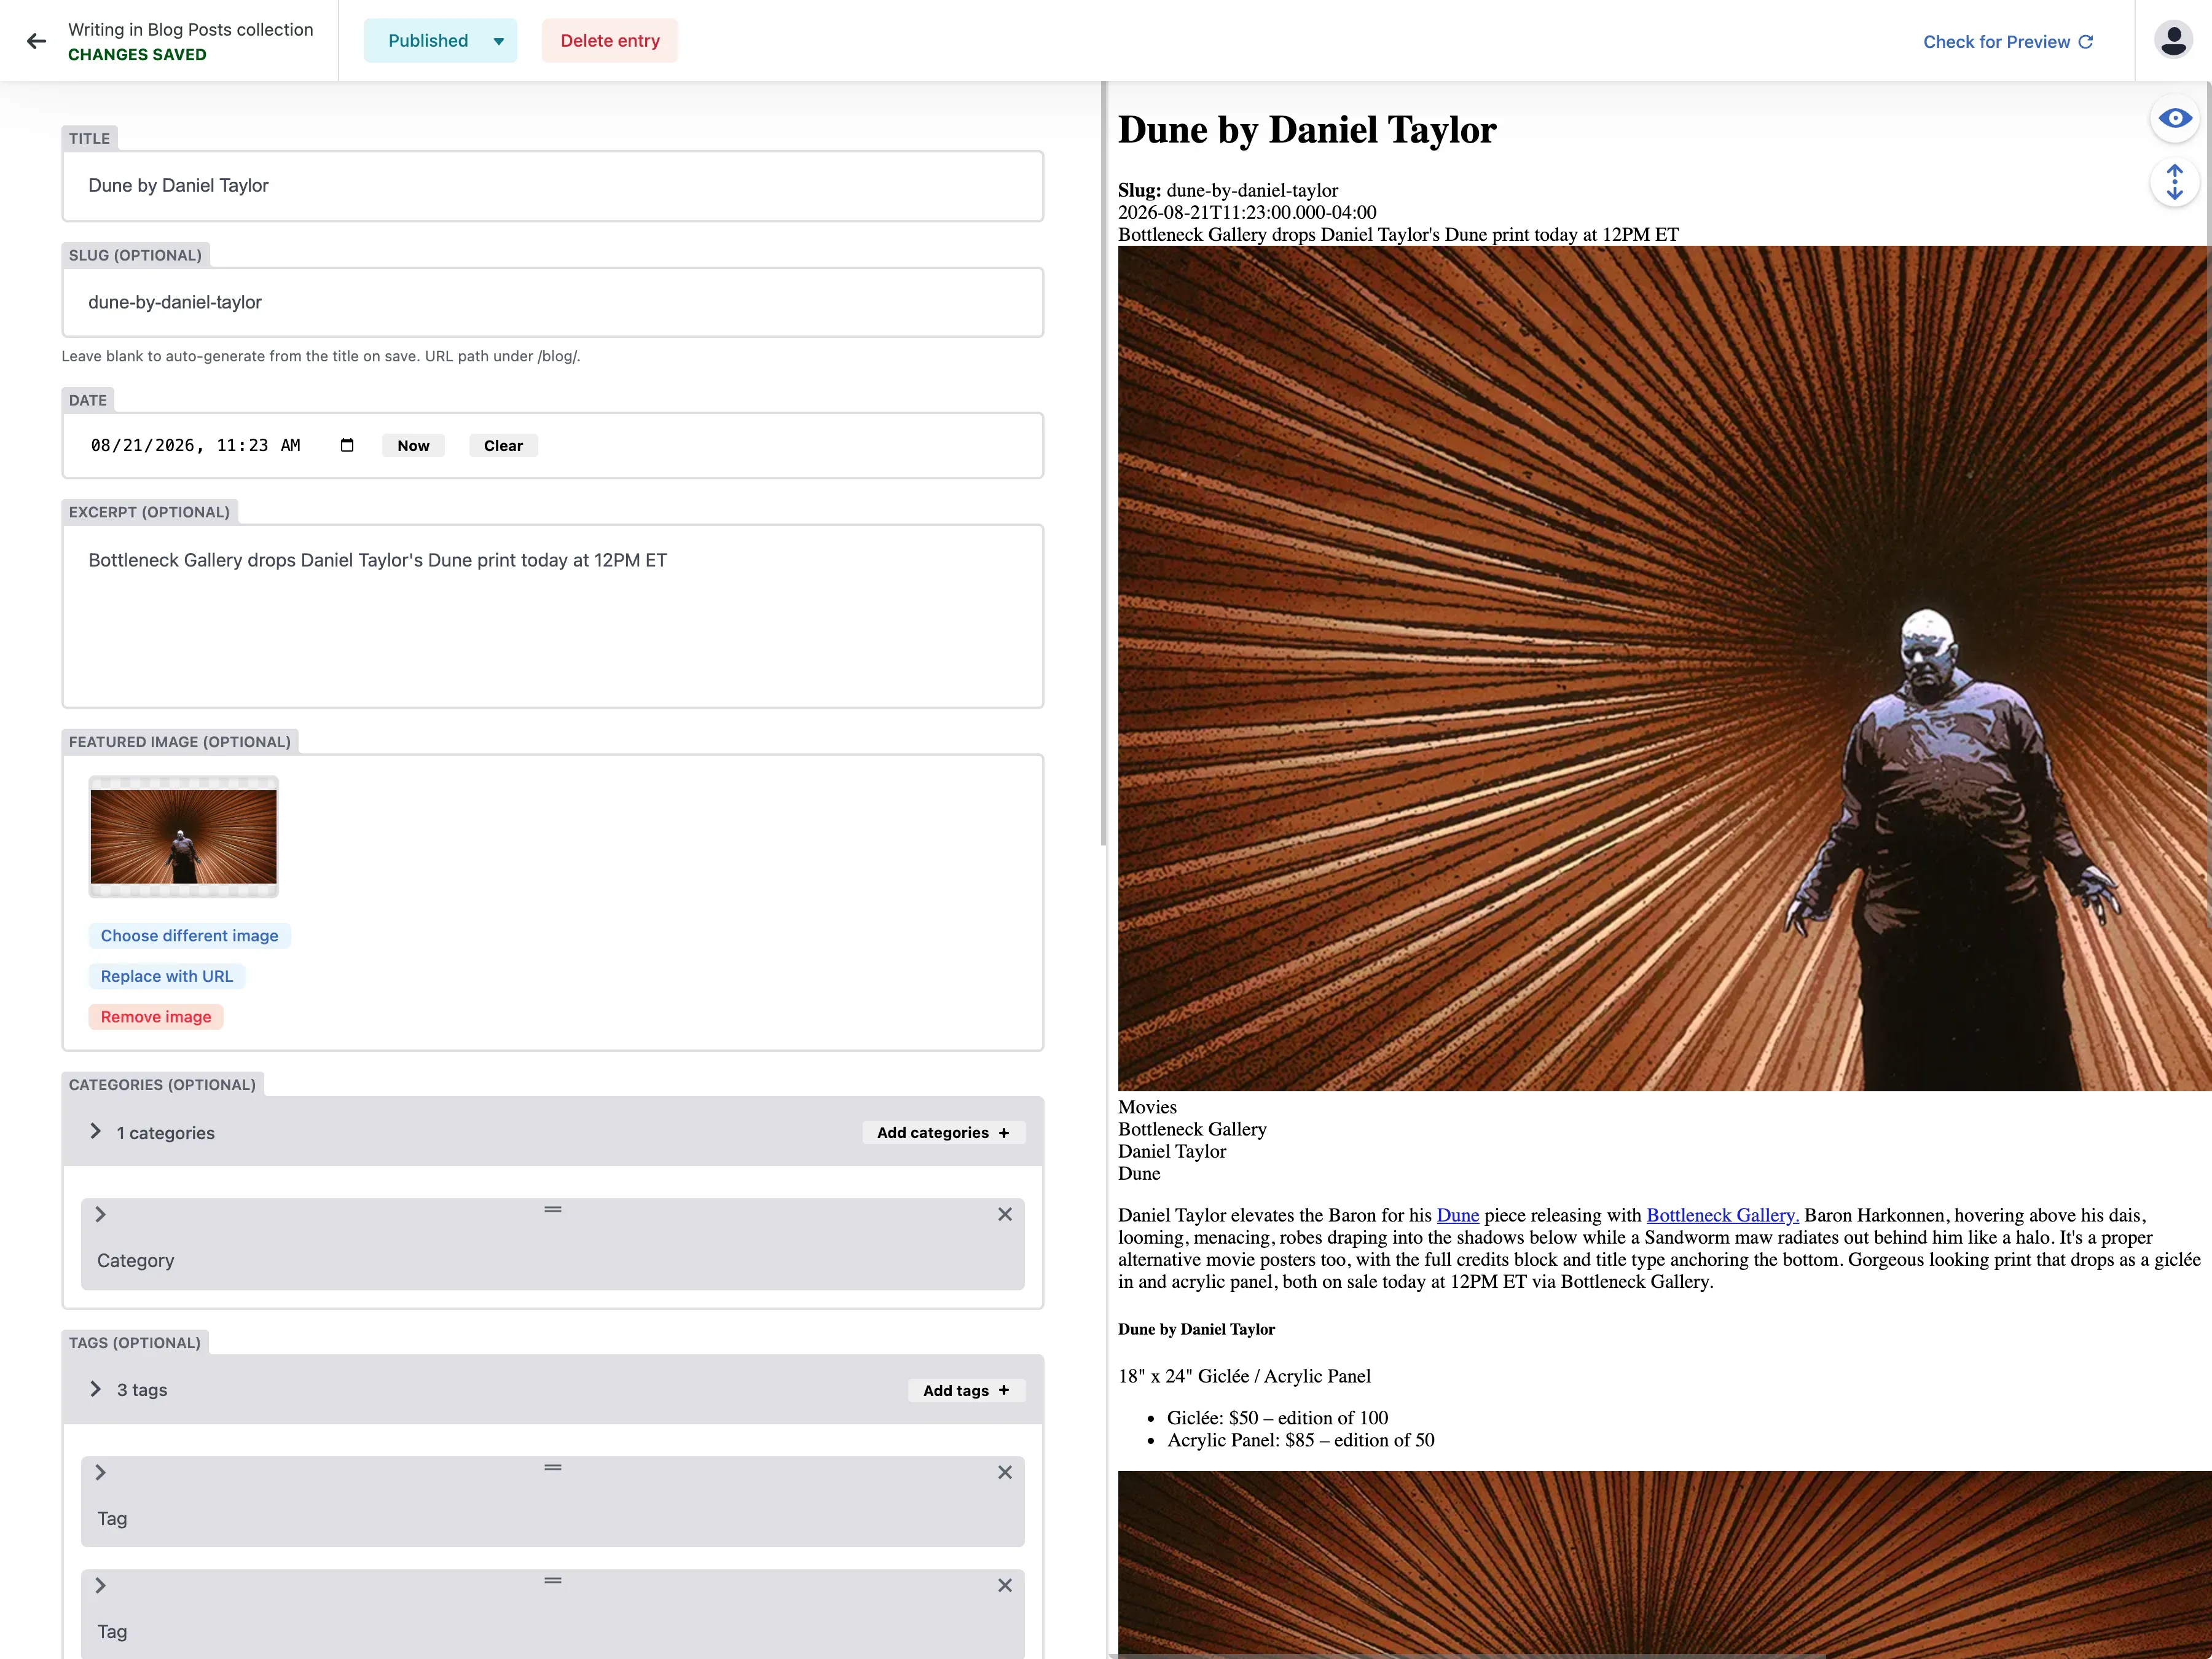The width and height of the screenshot is (2212, 1659).
Task: Click the Giclée: $50 edition line
Action: (x=1277, y=1418)
